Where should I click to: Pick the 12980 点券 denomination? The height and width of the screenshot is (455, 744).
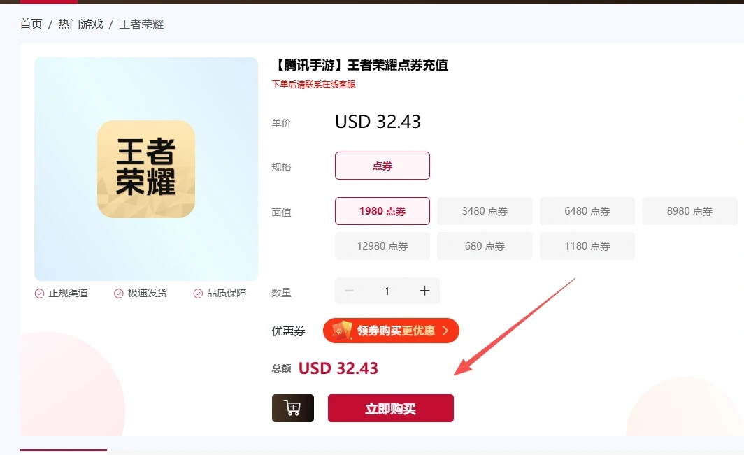tap(382, 246)
